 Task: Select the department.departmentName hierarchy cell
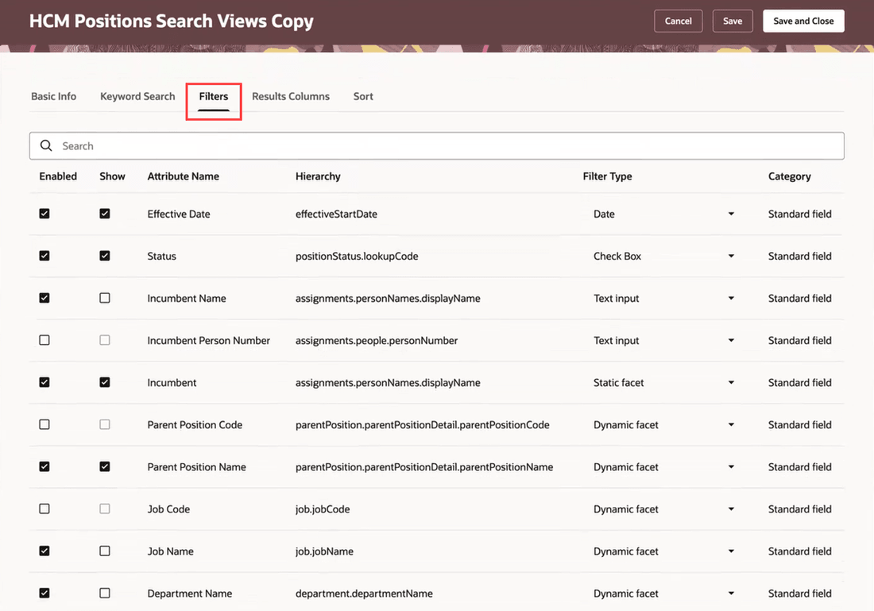point(364,594)
